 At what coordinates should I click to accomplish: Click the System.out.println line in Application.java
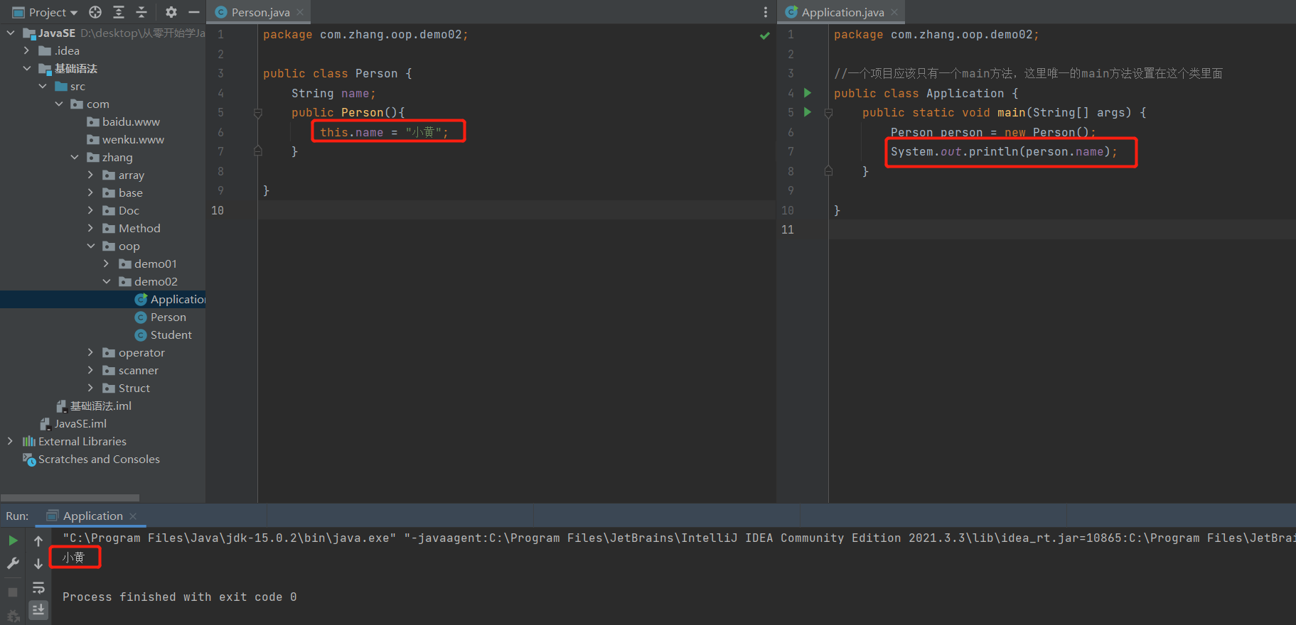tap(1004, 151)
